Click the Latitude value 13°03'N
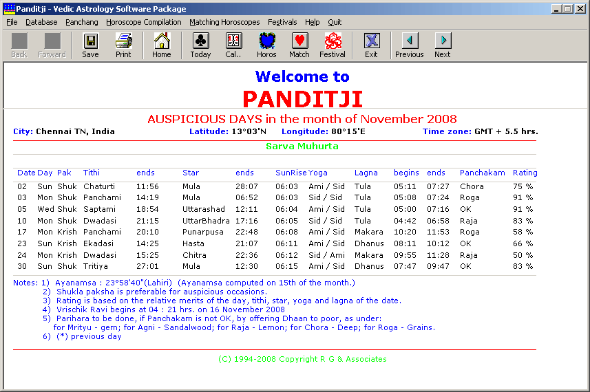The width and height of the screenshot is (590, 392). (x=249, y=131)
